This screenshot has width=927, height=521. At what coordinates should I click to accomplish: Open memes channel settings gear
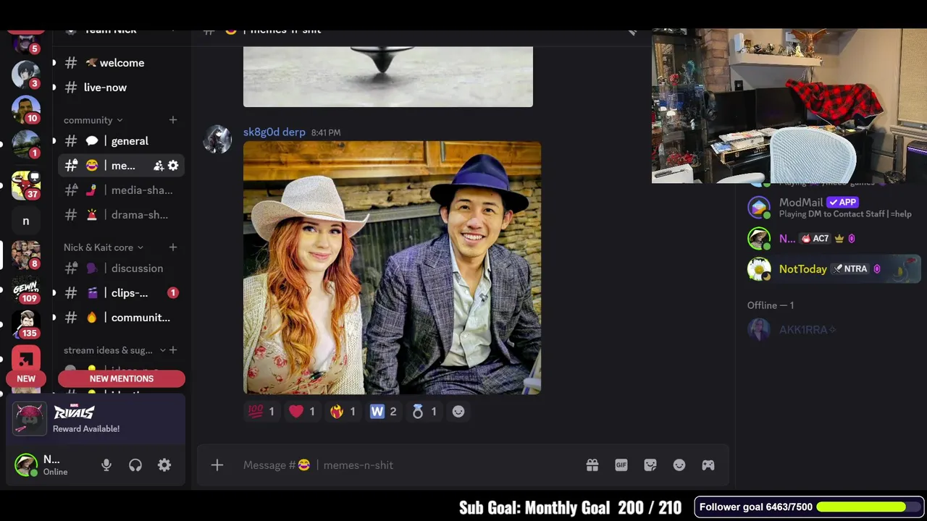tap(173, 166)
